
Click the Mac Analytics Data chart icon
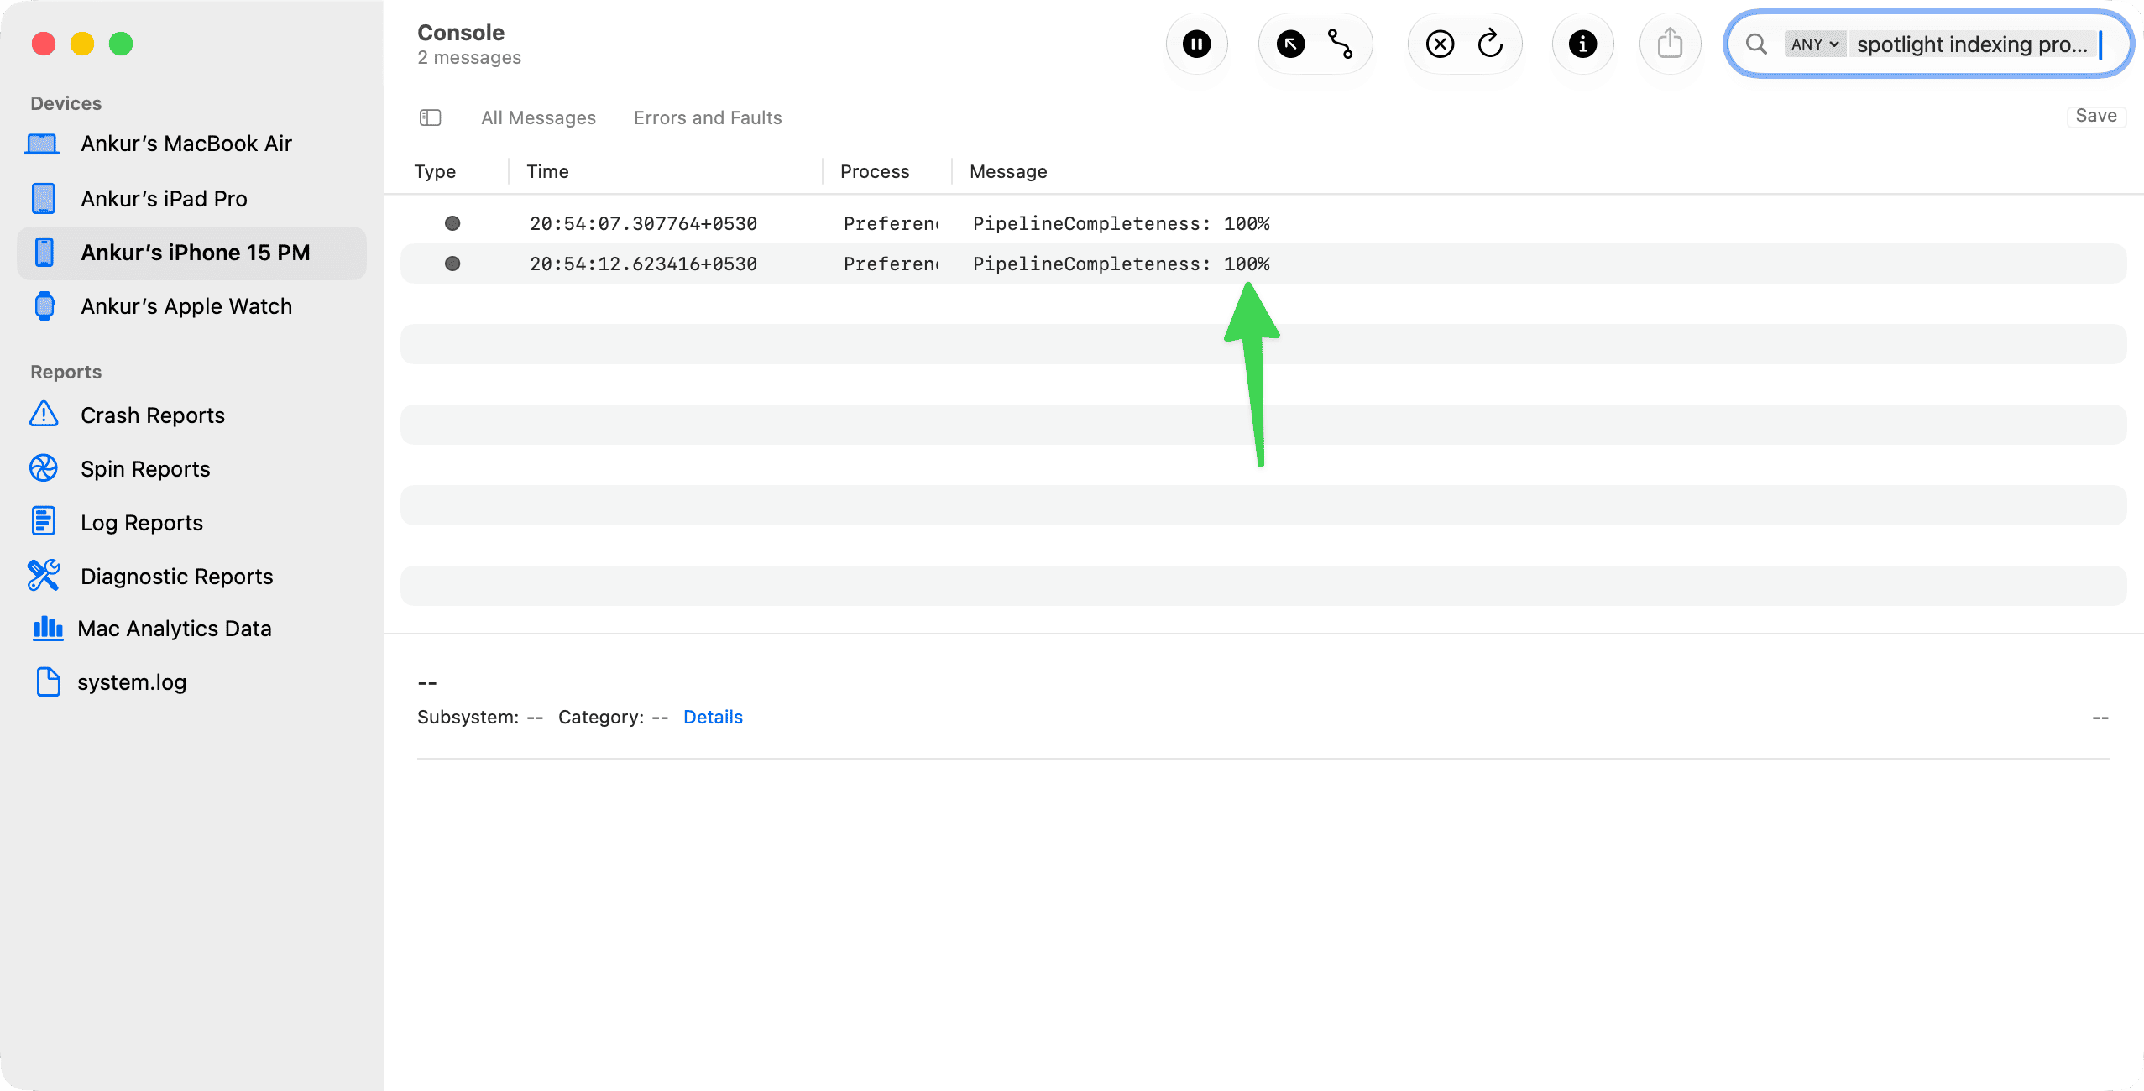tap(48, 629)
